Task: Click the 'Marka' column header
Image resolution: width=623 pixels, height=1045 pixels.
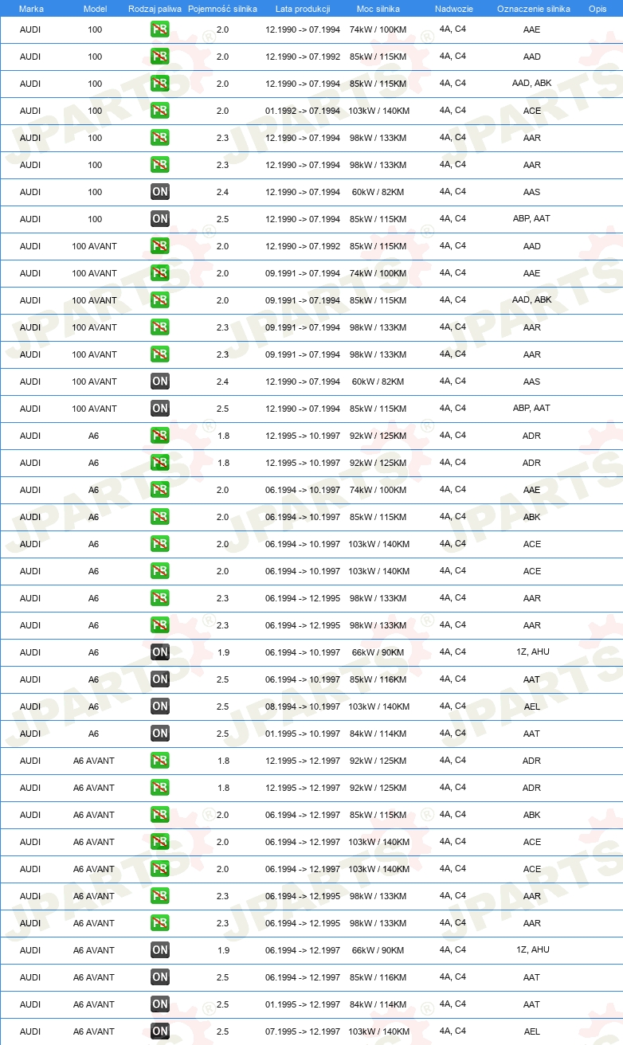Action: [31, 9]
